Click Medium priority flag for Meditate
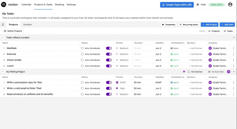The width and height of the screenshot is (237, 129). click(x=117, y=48)
